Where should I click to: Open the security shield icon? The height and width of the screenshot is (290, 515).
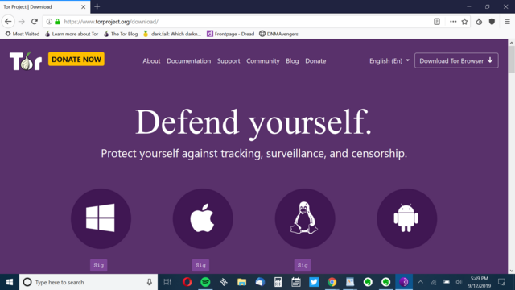[492, 22]
